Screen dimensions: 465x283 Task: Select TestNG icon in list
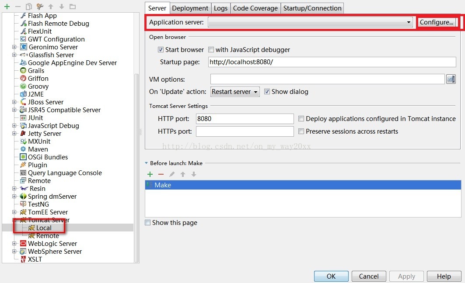[x=23, y=204]
